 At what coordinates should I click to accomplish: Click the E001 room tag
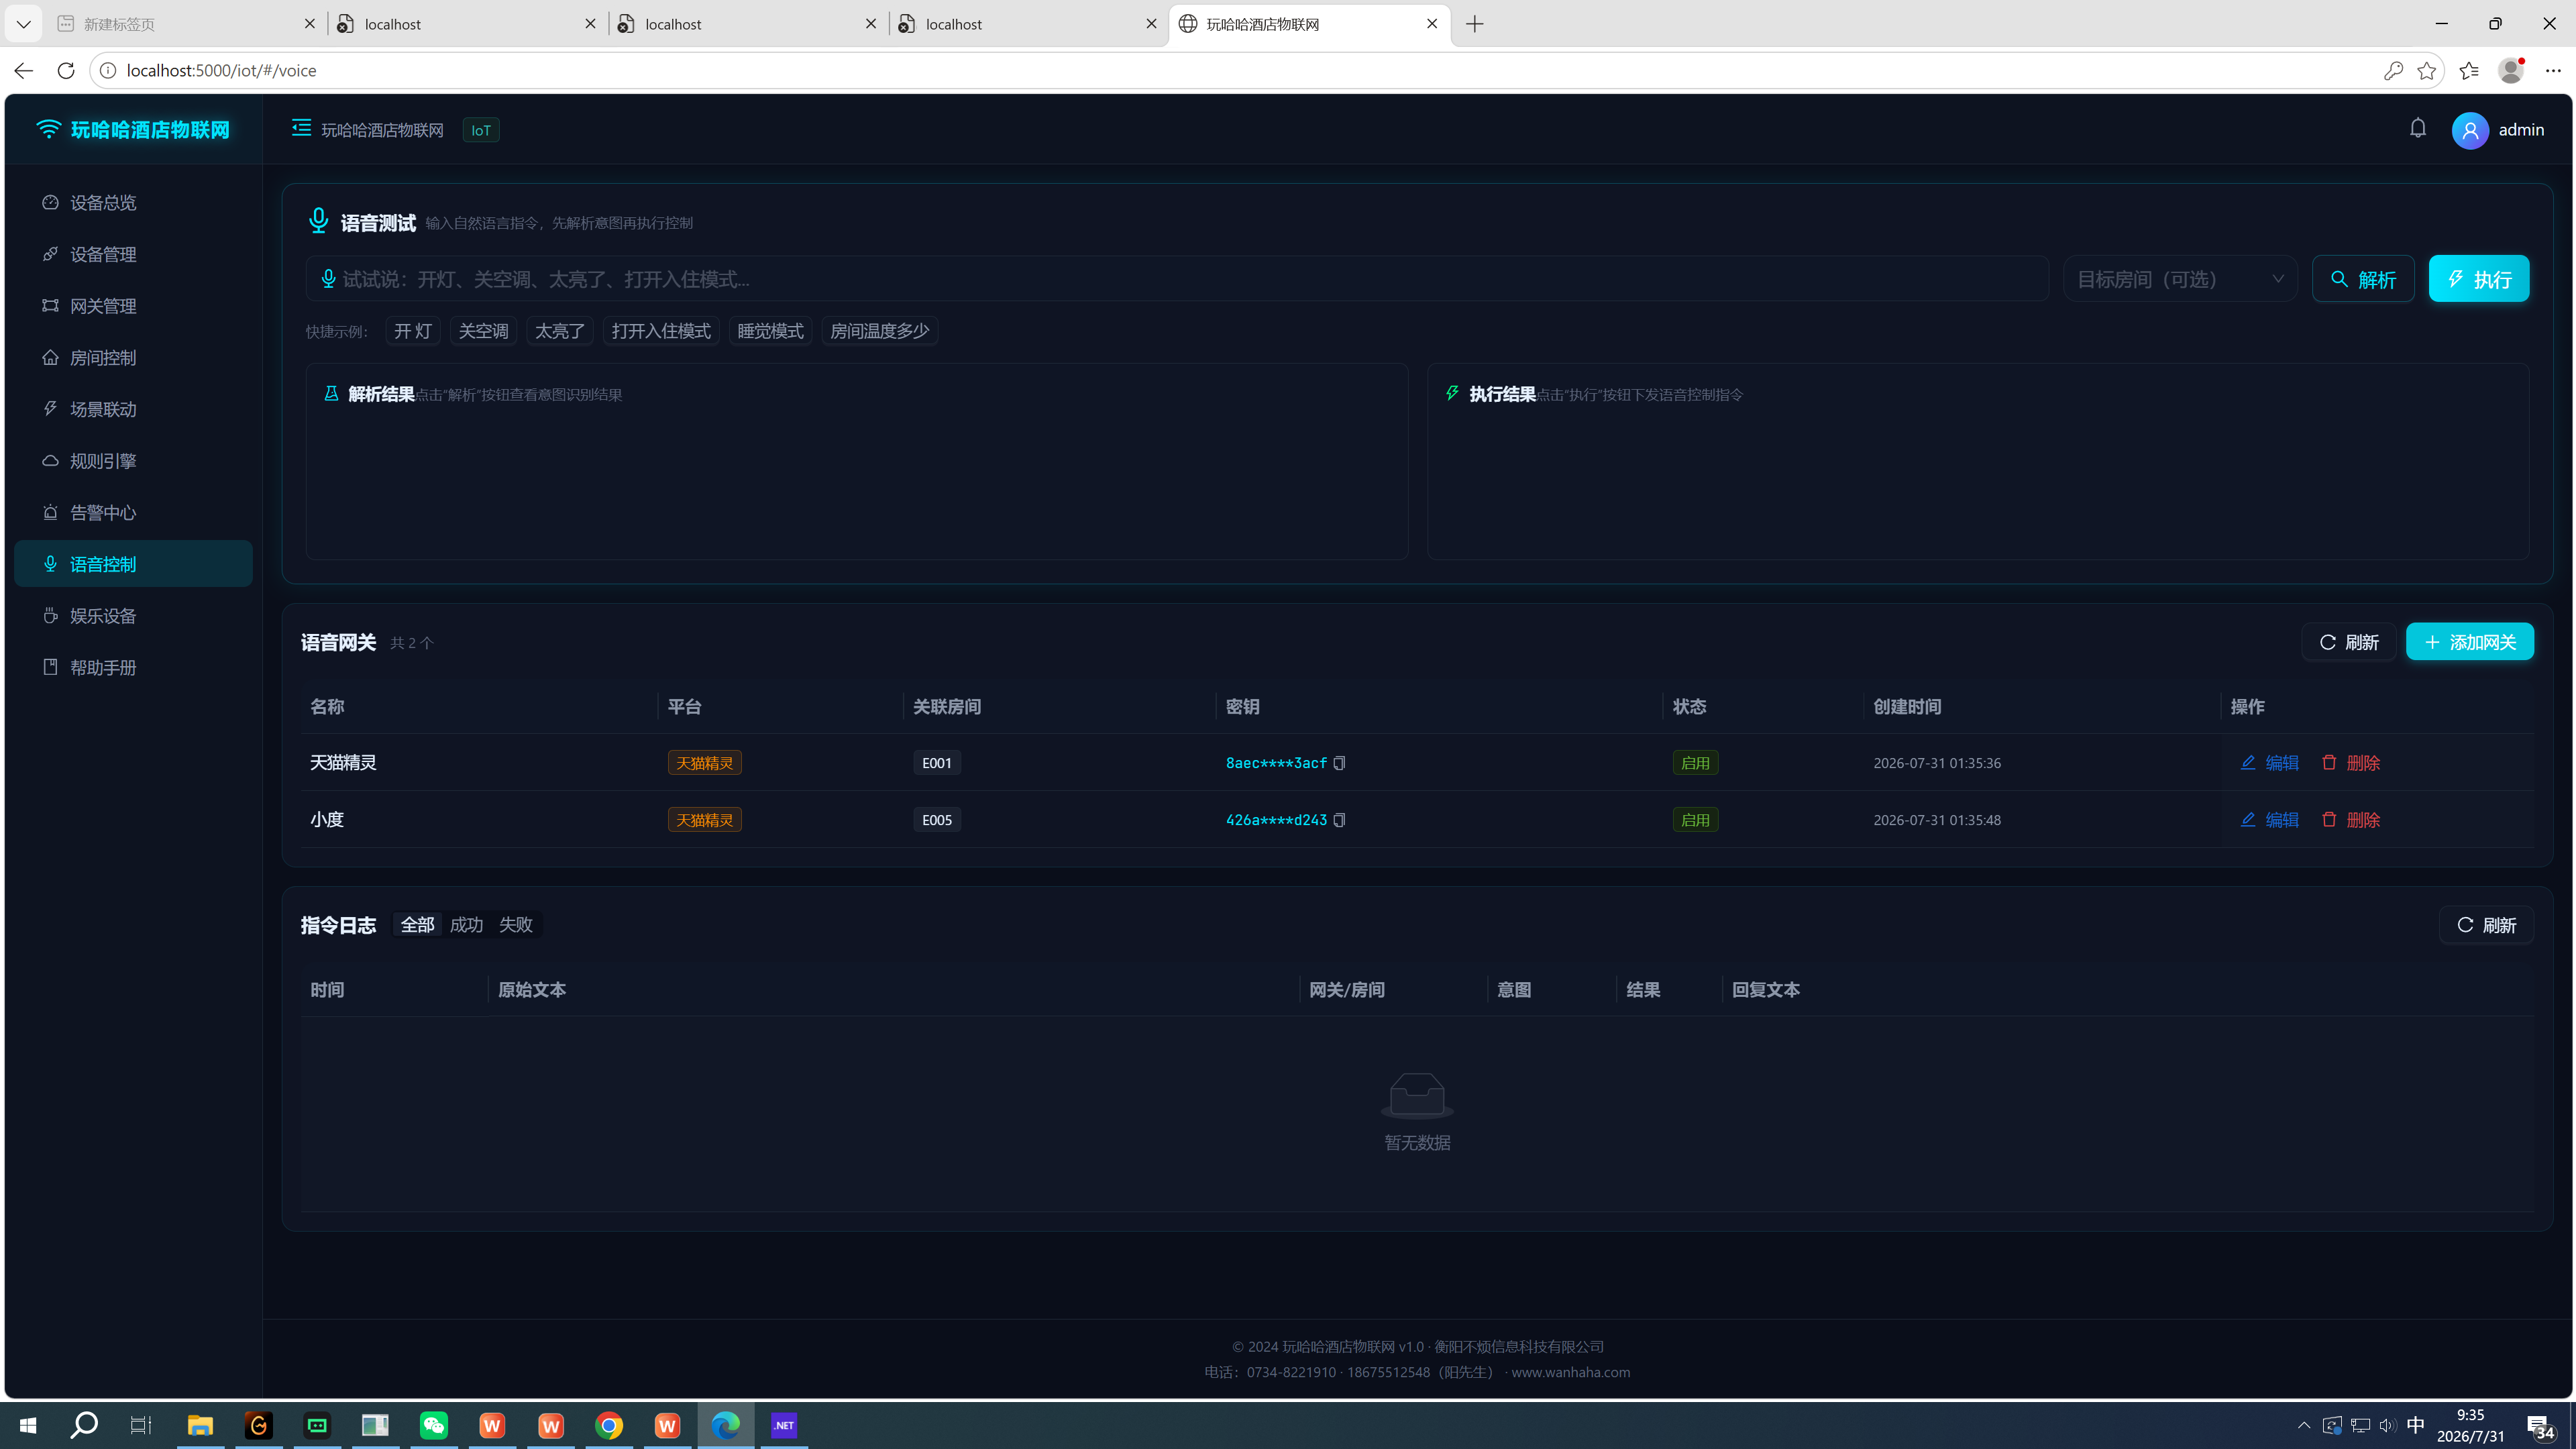pyautogui.click(x=937, y=763)
